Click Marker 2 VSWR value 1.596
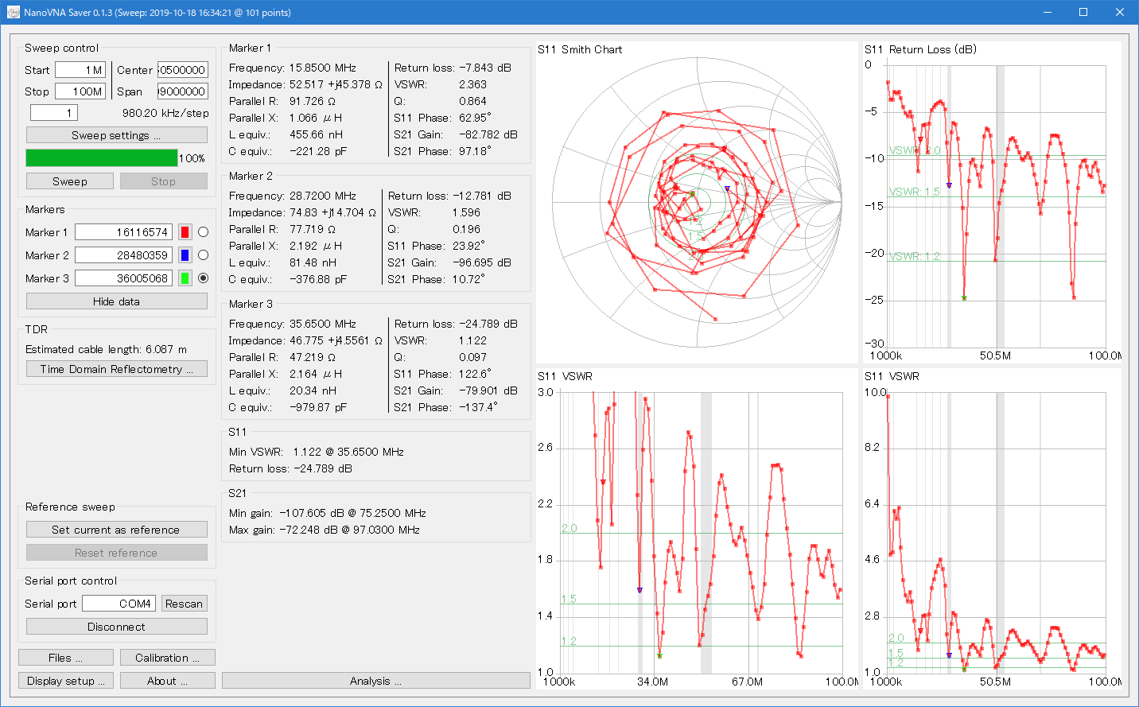The height and width of the screenshot is (707, 1139). (467, 212)
